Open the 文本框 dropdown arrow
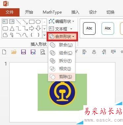 click(71, 29)
